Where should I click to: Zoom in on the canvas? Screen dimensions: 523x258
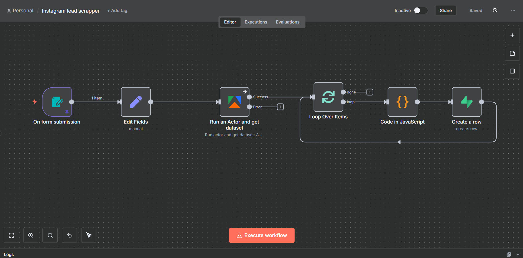click(31, 235)
